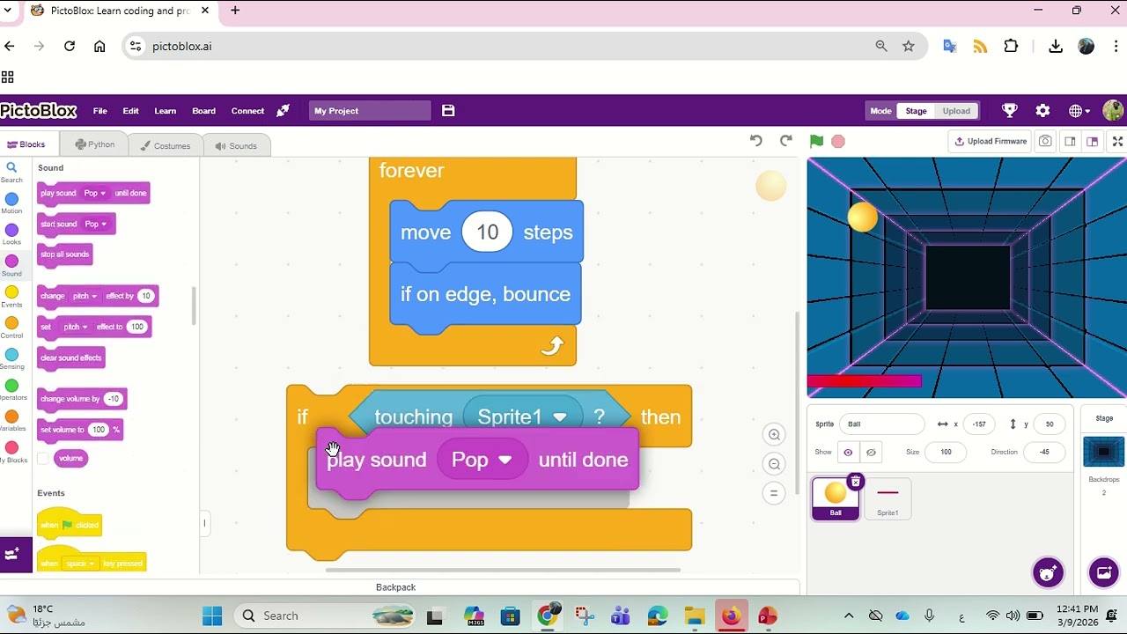Switch to small stage layout

(x=1070, y=141)
